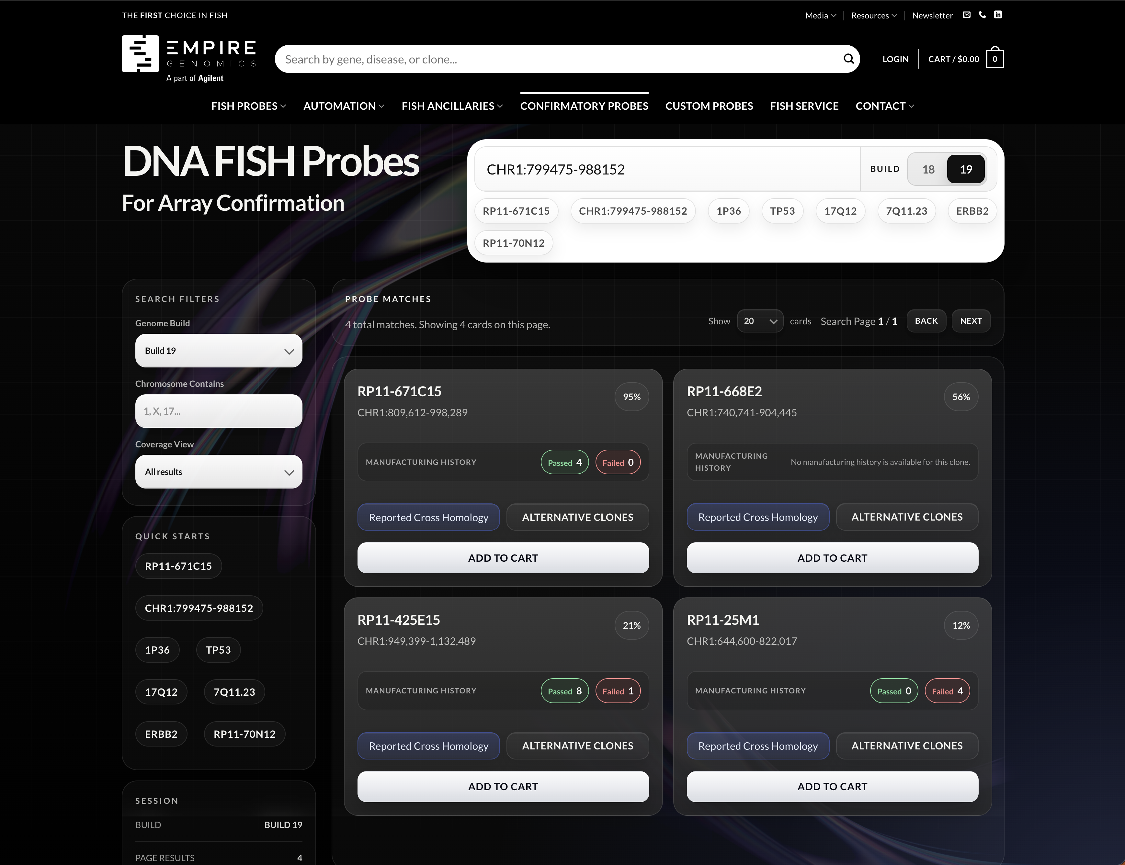Screen dimensions: 1125x865
Task: Click 1P36 in Quick Starts
Action: pyautogui.click(x=157, y=650)
